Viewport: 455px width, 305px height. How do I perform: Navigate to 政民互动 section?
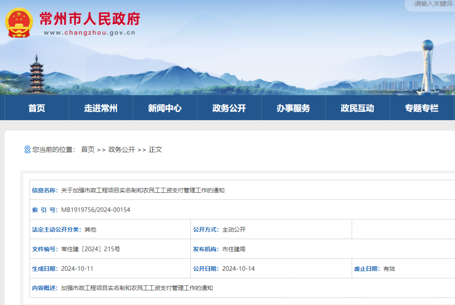click(x=357, y=108)
